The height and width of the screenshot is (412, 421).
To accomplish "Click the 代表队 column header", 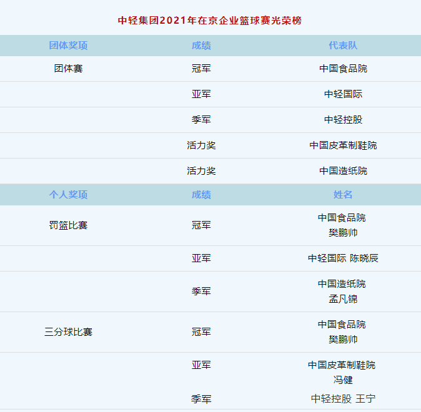I will pyautogui.click(x=343, y=46).
